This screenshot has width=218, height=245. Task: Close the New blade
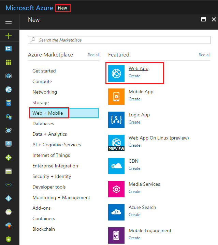click(x=214, y=19)
